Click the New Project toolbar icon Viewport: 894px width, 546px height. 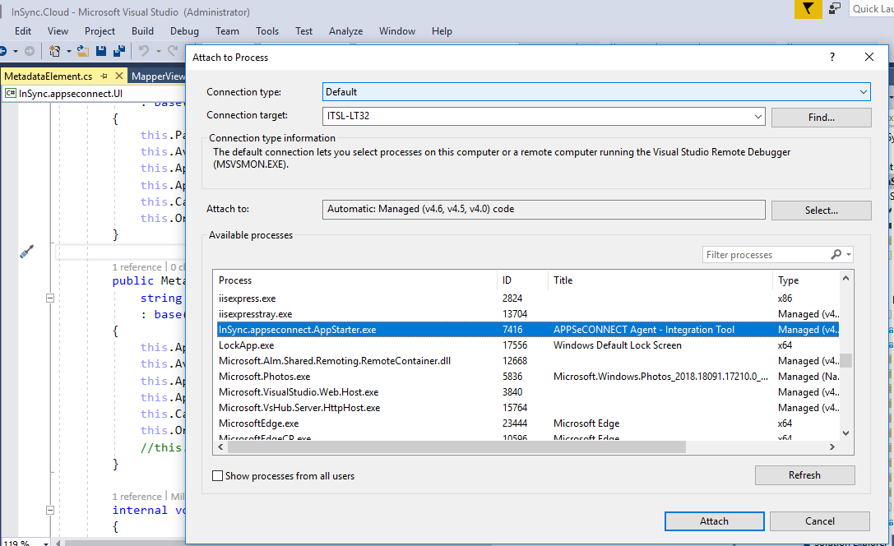[x=55, y=51]
